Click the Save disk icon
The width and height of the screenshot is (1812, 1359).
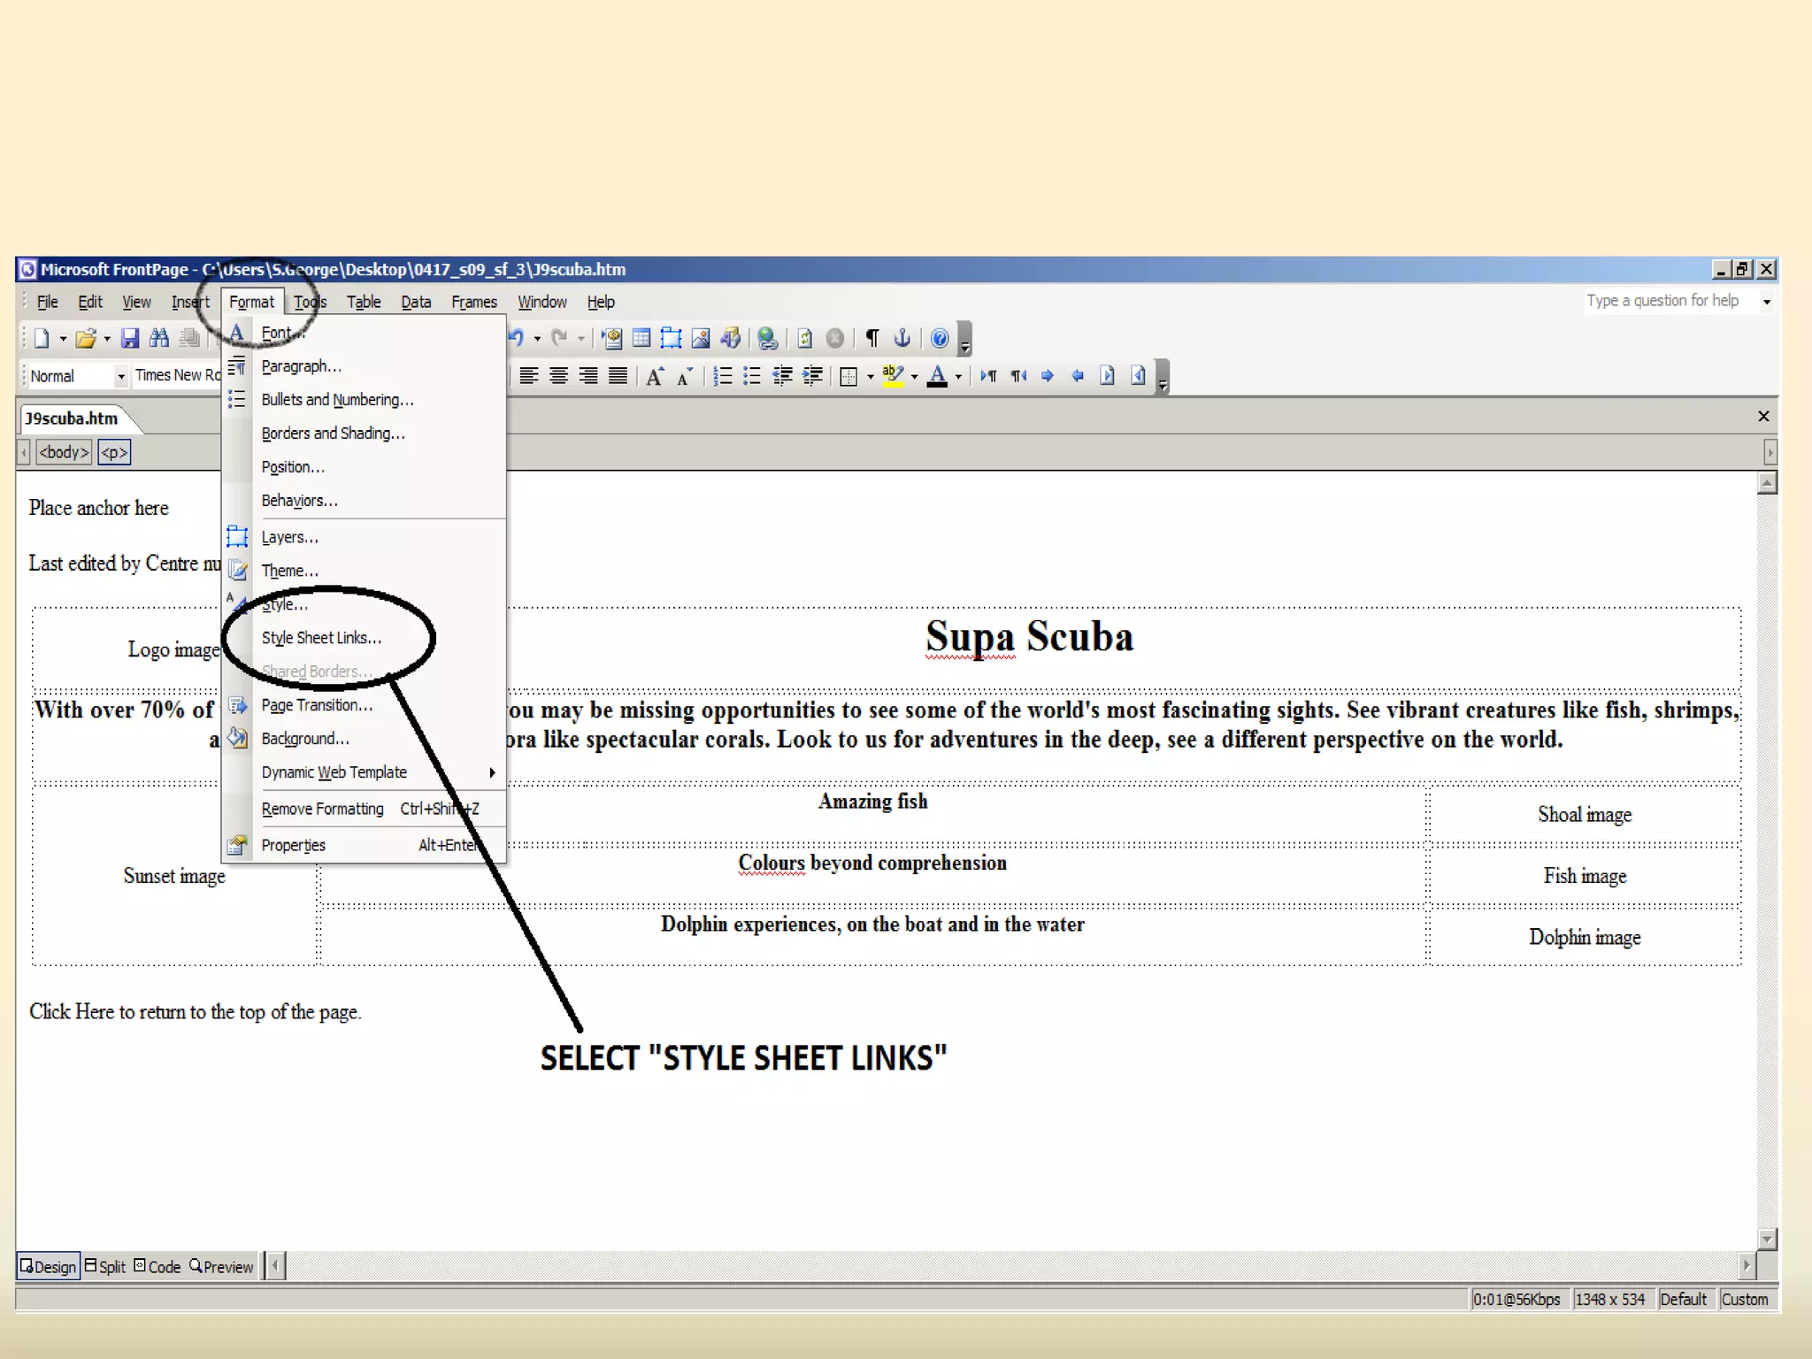(130, 338)
